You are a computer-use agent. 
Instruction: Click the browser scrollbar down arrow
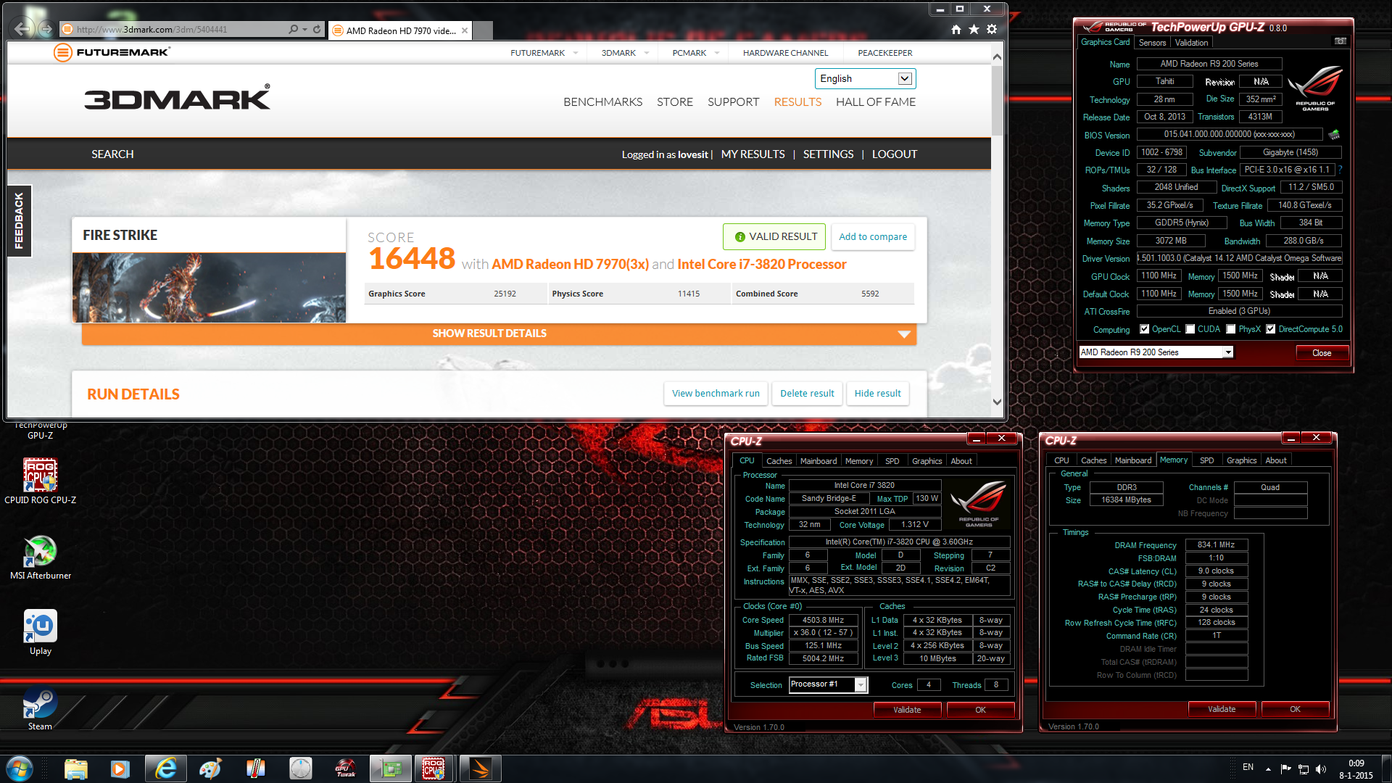tap(997, 402)
